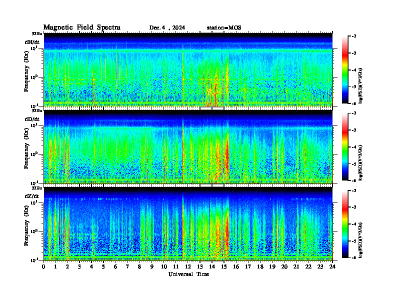Image resolution: width=396 pixels, height=306 pixels.
Task: Click the dZ/dt panel label
Action: coord(32,196)
